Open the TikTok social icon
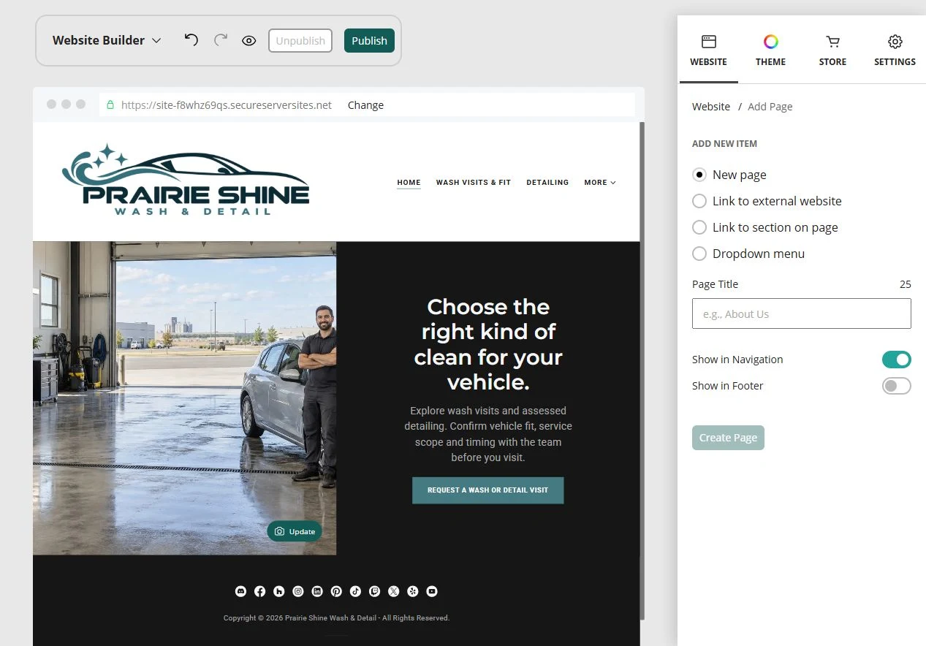926x646 pixels. pos(355,591)
